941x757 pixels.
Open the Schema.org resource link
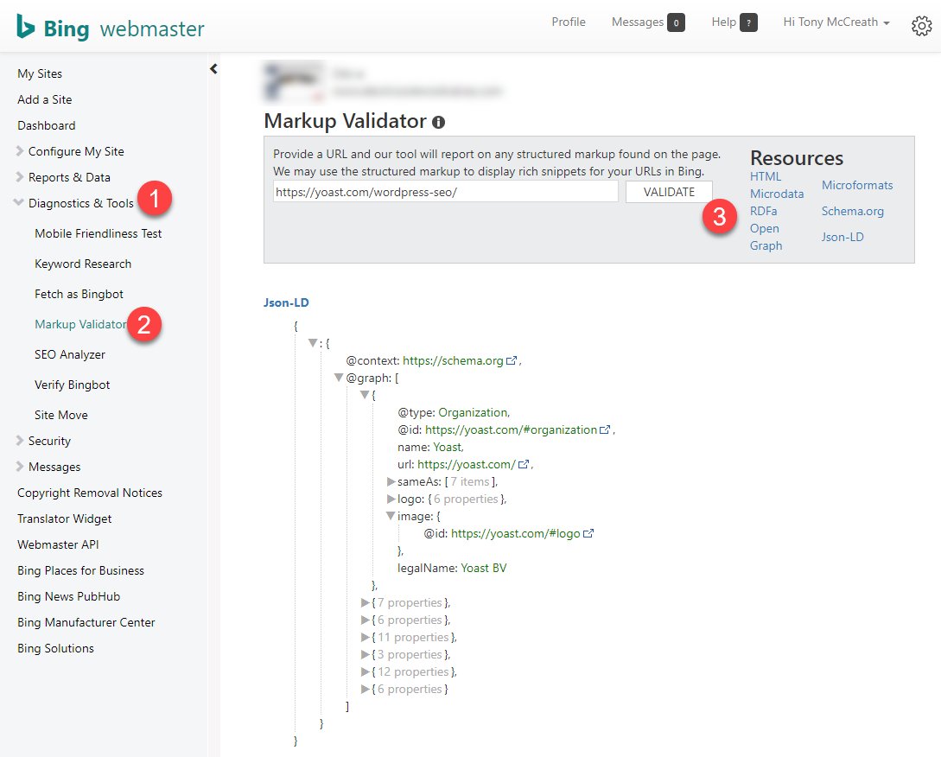click(852, 212)
